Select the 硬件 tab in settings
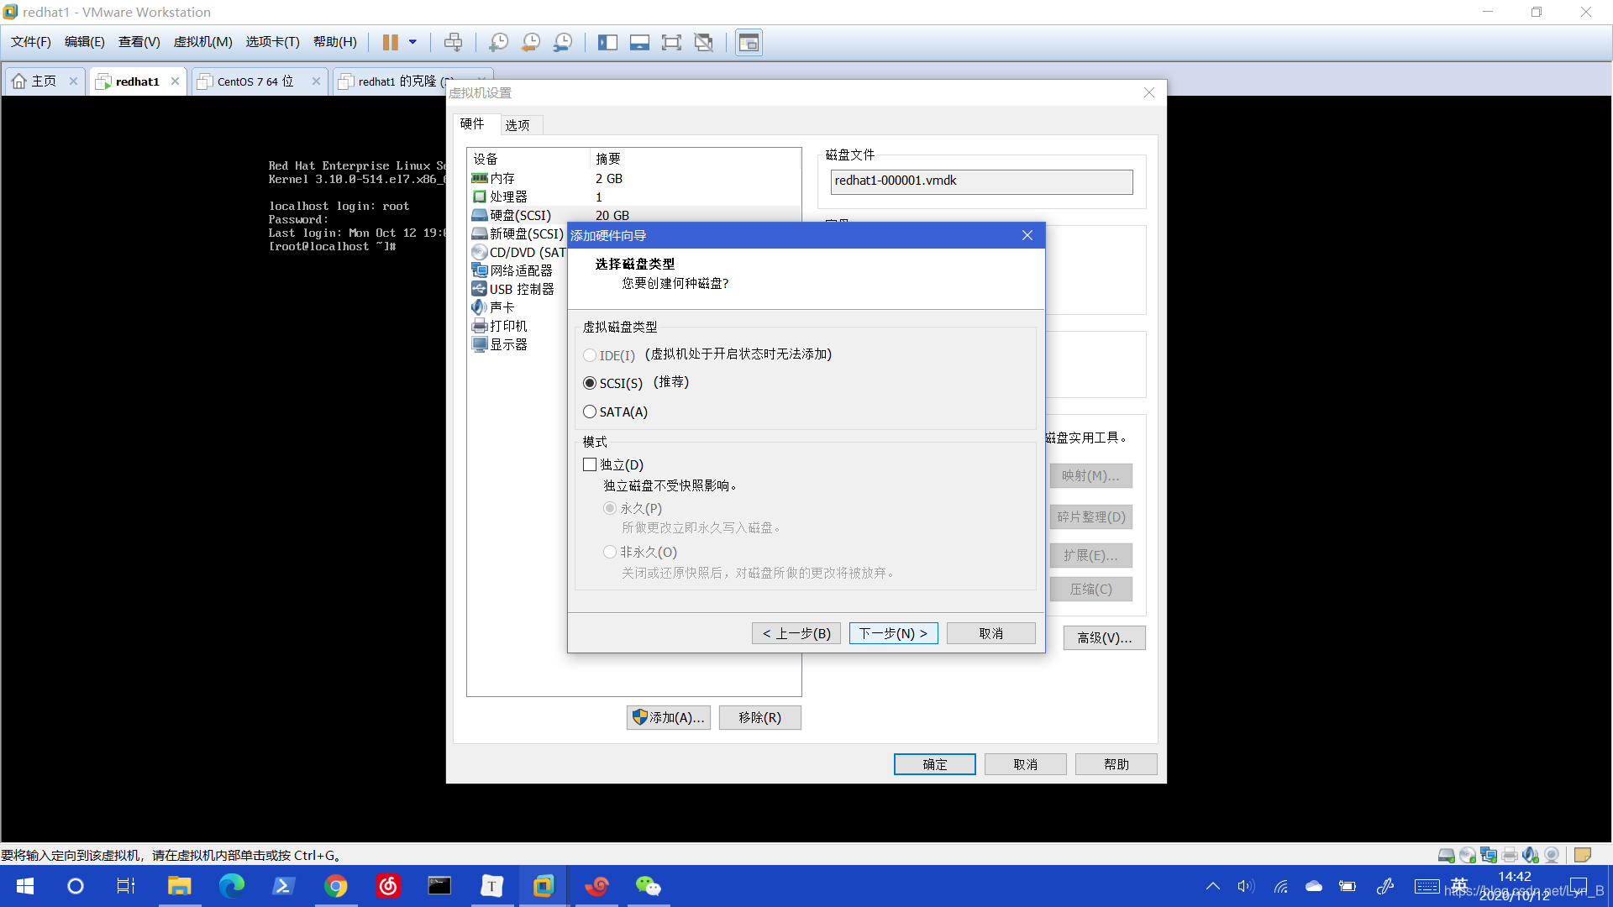This screenshot has height=907, width=1613. coord(472,123)
